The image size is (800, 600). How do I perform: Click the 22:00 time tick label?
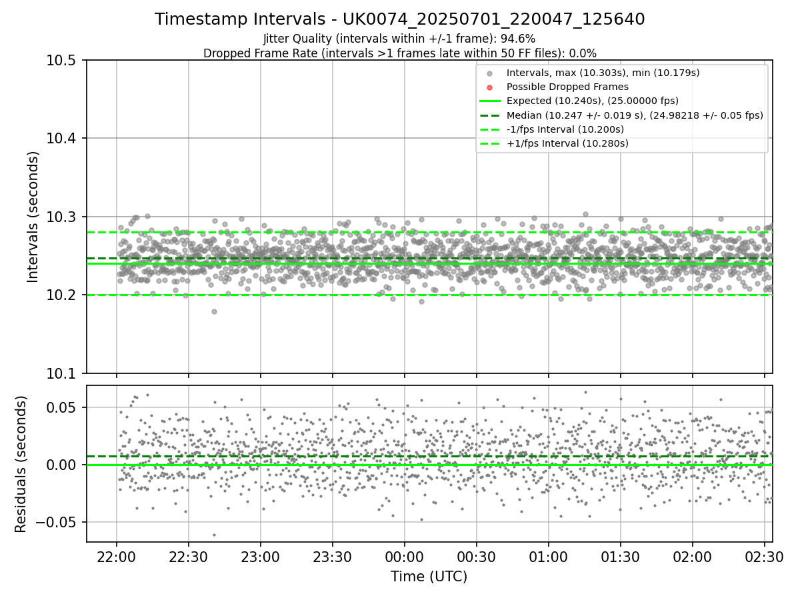pyautogui.click(x=117, y=556)
